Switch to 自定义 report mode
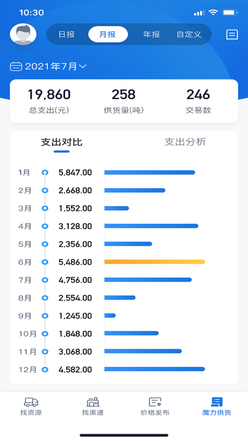This screenshot has height=441, width=248. click(189, 34)
